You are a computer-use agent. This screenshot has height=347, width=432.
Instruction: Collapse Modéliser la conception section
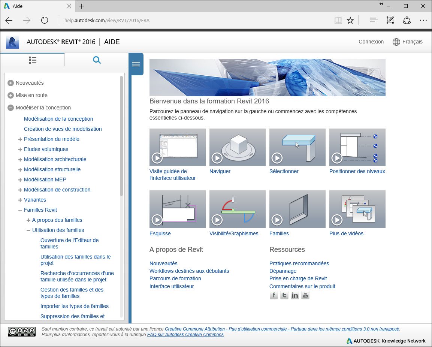(x=11, y=108)
